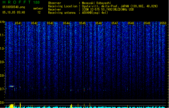Click the HROFFT 1.0.0 program title
Image resolution: width=169 pixels, height=108 pixels.
click(21, 2)
